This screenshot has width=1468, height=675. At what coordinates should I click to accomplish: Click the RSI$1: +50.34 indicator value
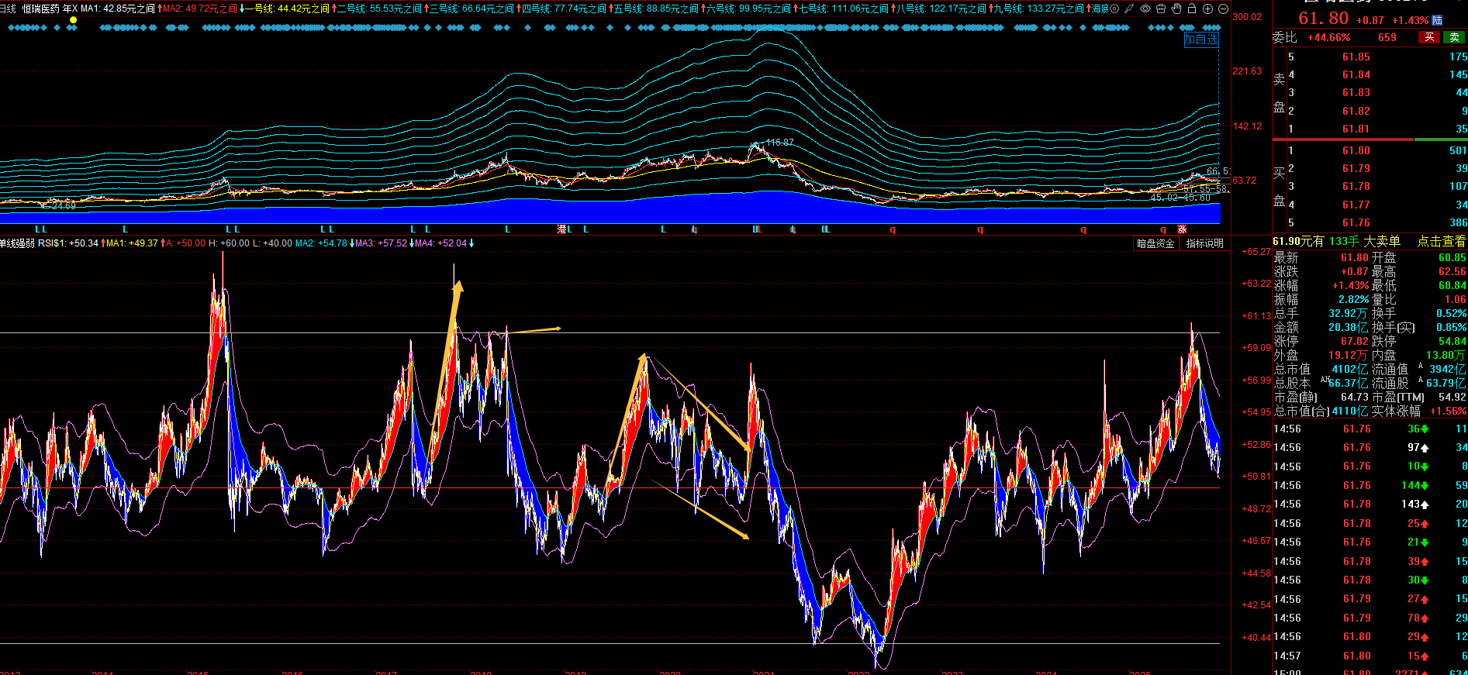[68, 243]
